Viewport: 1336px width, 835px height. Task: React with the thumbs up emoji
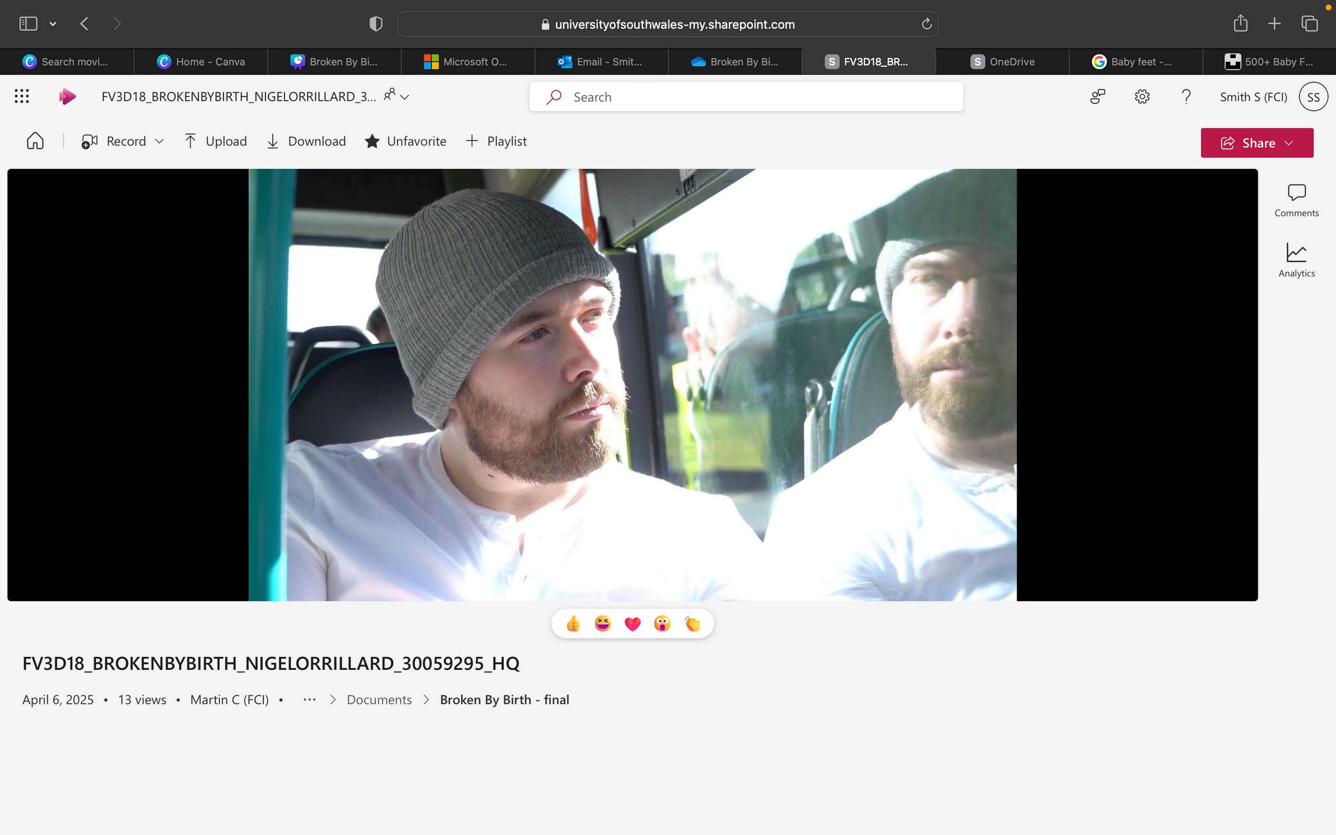[x=573, y=624]
